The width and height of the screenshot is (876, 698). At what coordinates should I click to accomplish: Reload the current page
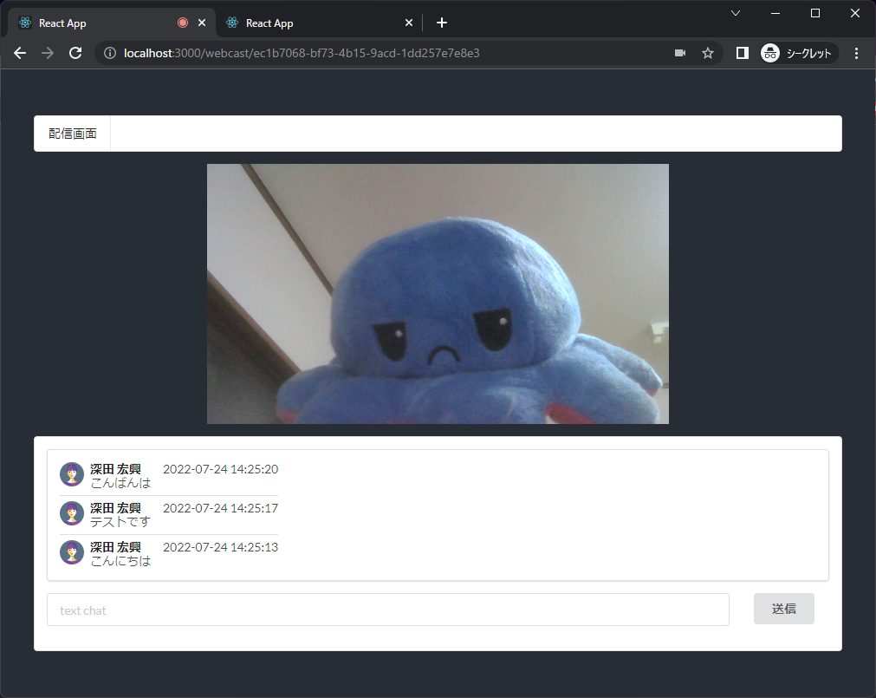pos(75,53)
